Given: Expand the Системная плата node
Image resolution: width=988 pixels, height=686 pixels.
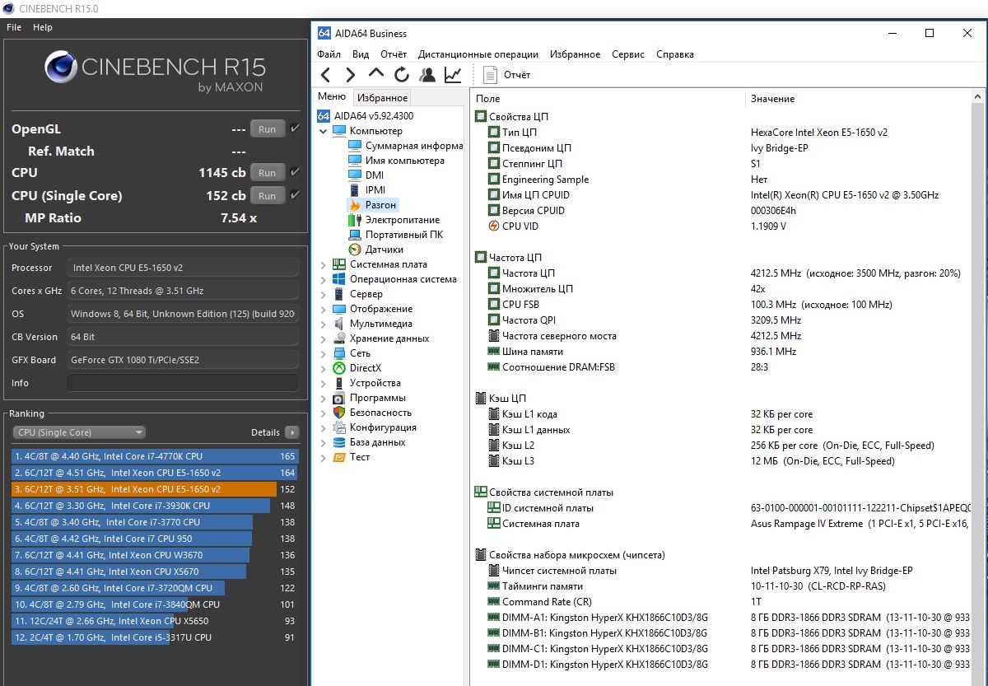Looking at the screenshot, I should click(x=324, y=264).
